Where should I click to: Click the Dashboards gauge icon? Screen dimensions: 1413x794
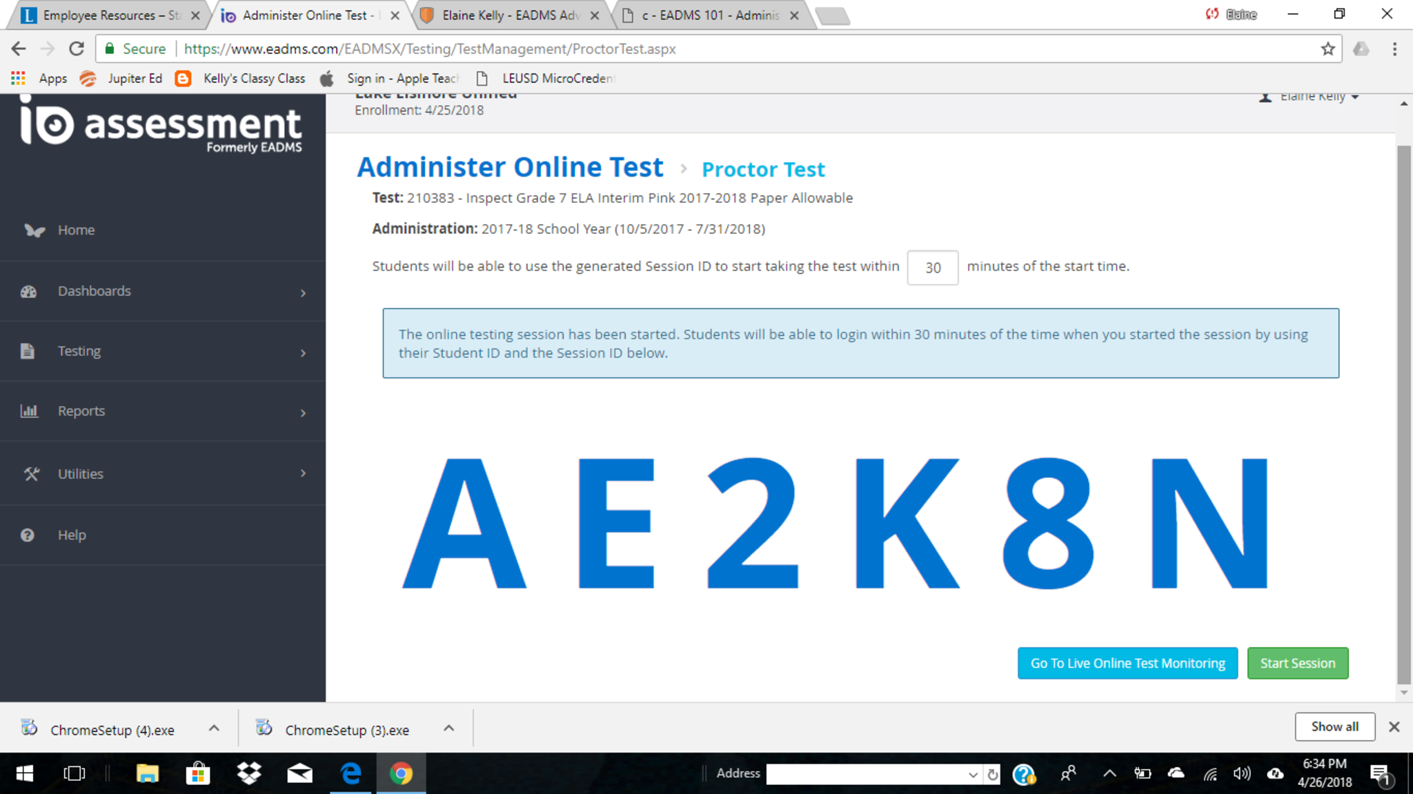28,292
